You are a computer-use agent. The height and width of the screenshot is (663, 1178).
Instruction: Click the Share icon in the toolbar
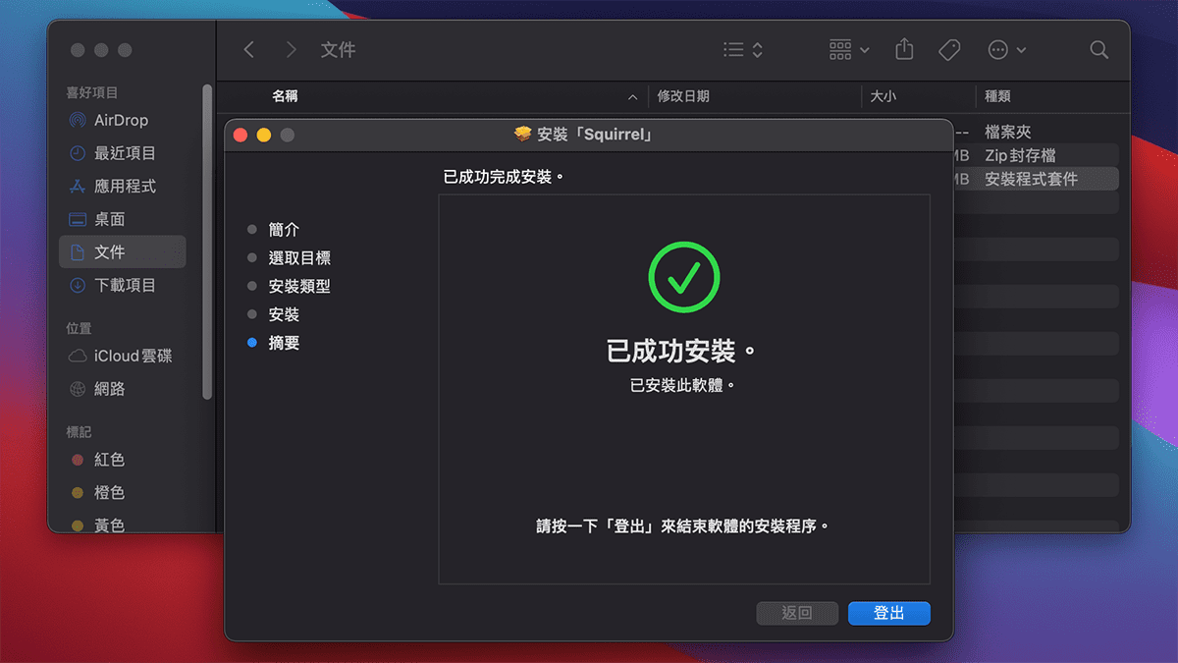903,49
